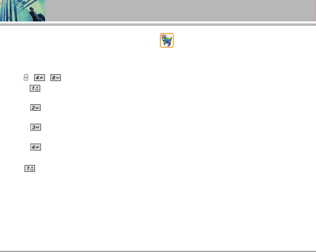Tap the lowest 1 key icon
Screen dimensions: 316x252
[30, 169]
